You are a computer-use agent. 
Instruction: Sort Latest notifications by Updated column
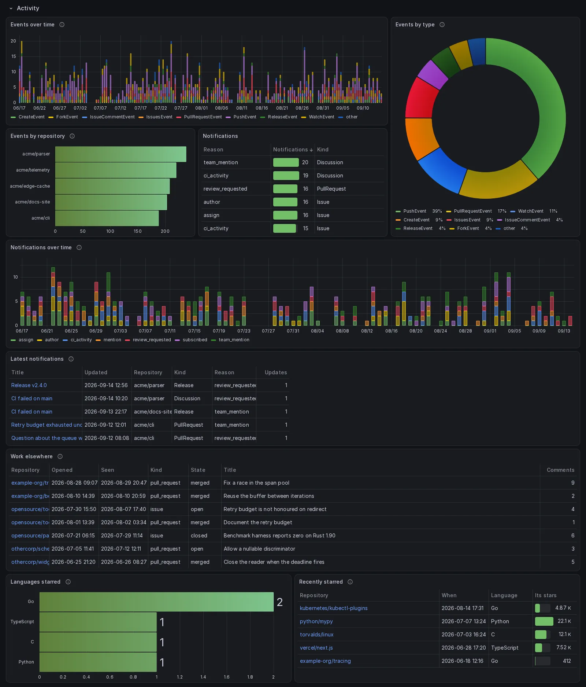pyautogui.click(x=96, y=372)
